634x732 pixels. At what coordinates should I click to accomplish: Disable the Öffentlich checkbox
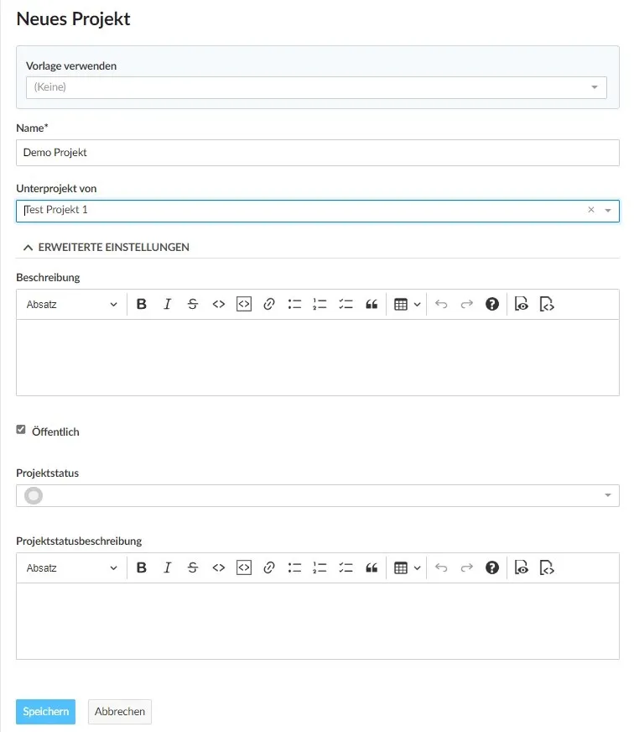[21, 429]
